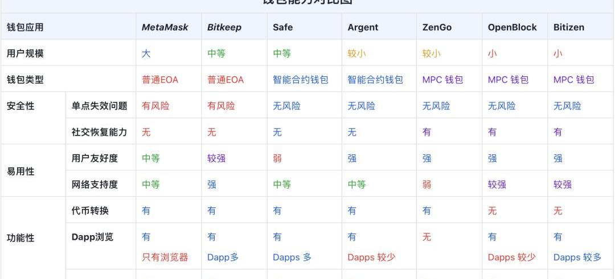Click the 钱包应用 header cell

tap(25, 27)
